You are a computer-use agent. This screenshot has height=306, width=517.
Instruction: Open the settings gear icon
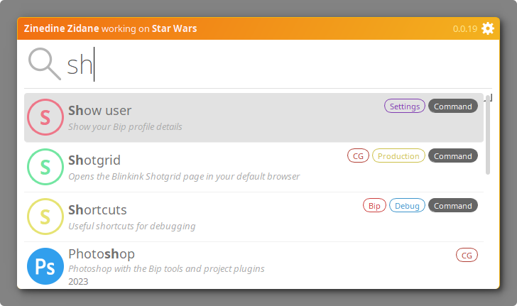pyautogui.click(x=488, y=28)
